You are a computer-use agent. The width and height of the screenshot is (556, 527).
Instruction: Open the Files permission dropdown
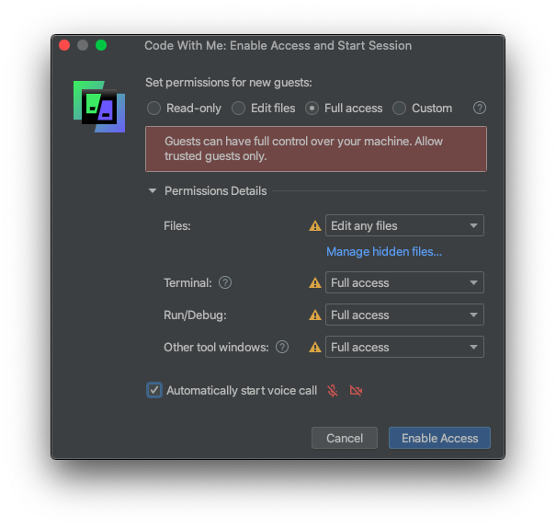(x=404, y=225)
